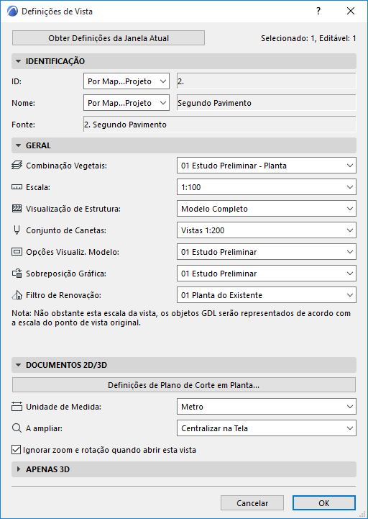Click the layer combination icon beside Combinação Vegetais
The height and width of the screenshot is (519, 368).
tap(17, 165)
